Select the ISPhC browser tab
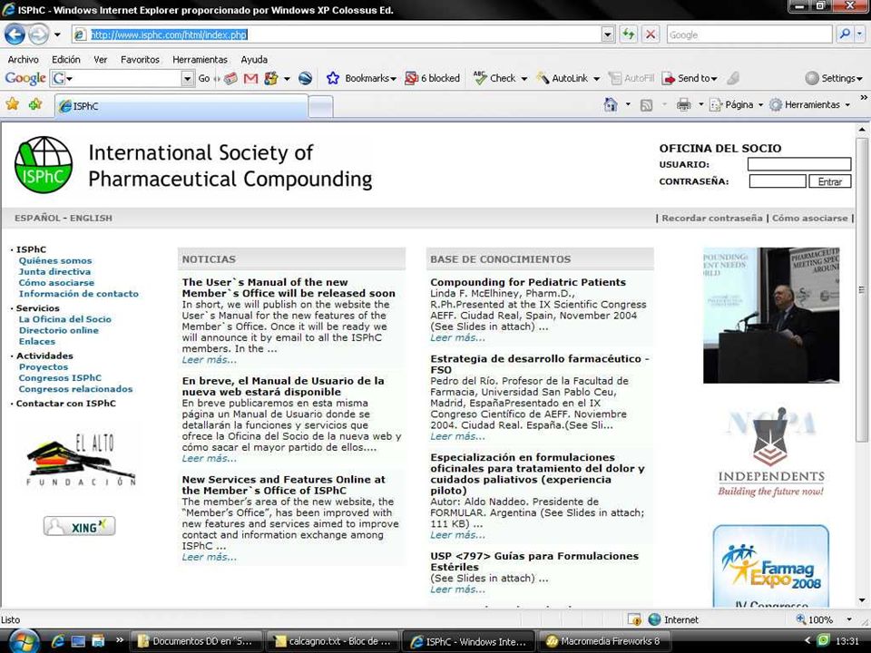This screenshot has height=653, width=871. click(181, 105)
